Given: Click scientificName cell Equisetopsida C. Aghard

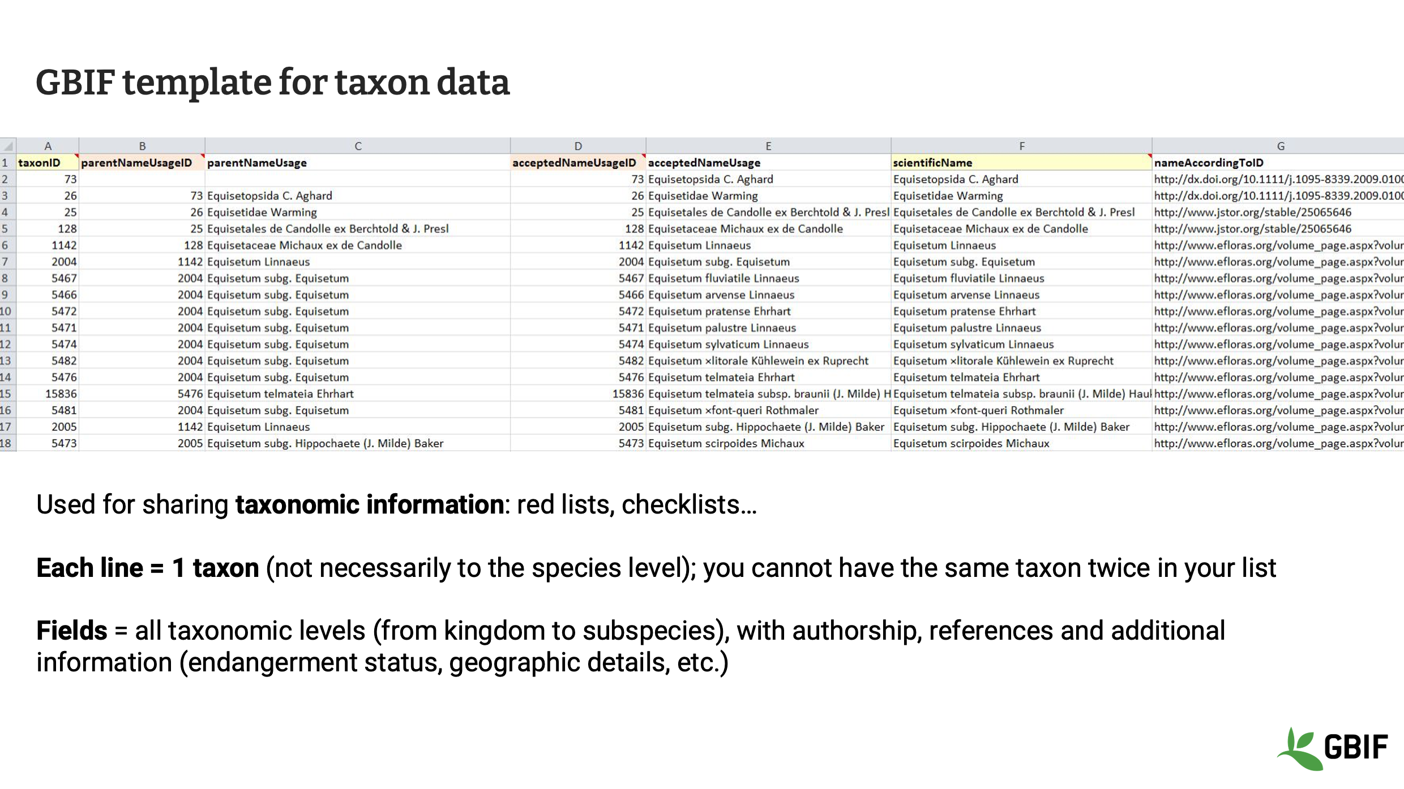Looking at the screenshot, I should [1021, 179].
